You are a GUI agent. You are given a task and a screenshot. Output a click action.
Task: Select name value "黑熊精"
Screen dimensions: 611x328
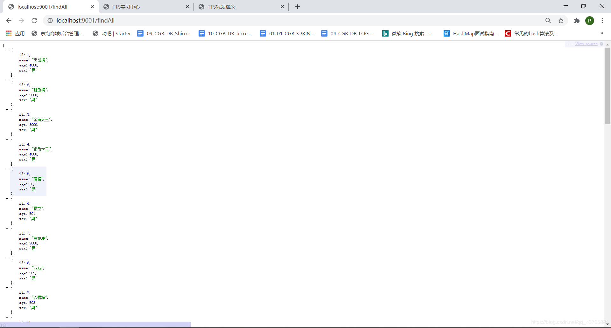(39, 60)
